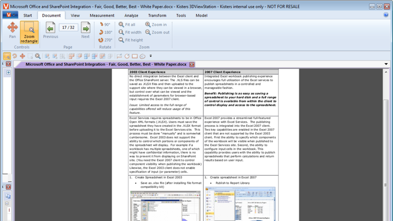Click the first cube-with-arrow selection icon

[x=47, y=56]
